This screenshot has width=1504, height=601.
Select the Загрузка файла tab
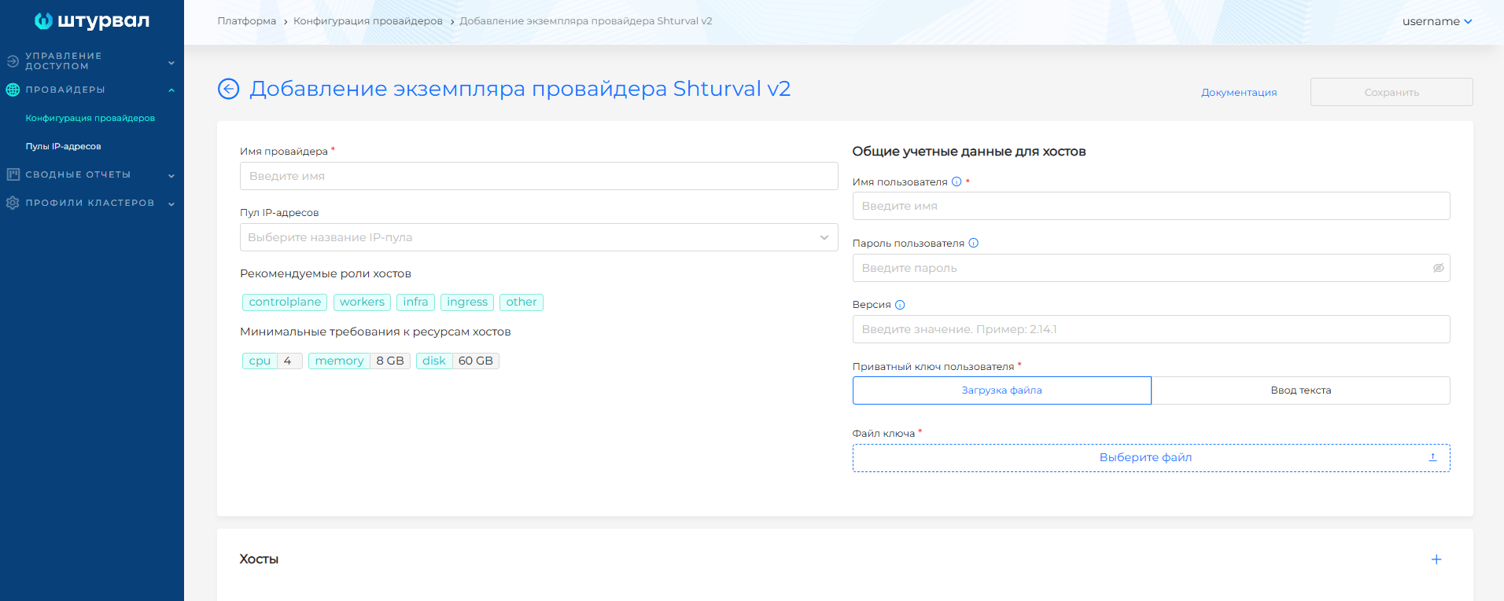coord(1002,390)
